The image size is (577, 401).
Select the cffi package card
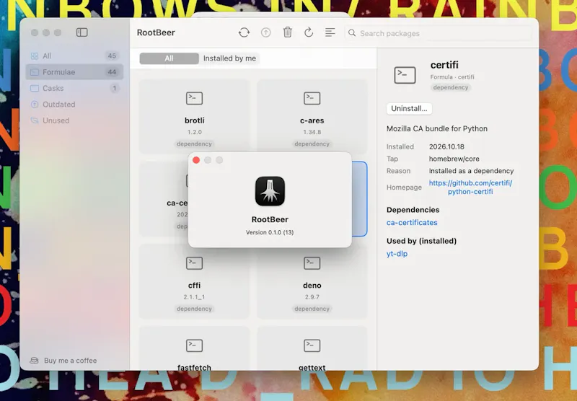pos(194,281)
